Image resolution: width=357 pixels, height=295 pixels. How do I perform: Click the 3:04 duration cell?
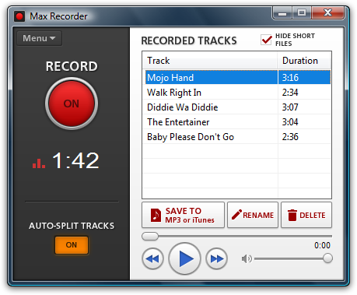tap(304, 122)
